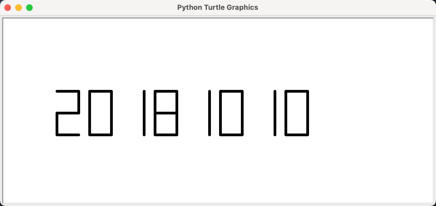Click inside the upper loop of the 8
The height and width of the screenshot is (206, 436).
pyautogui.click(x=166, y=102)
